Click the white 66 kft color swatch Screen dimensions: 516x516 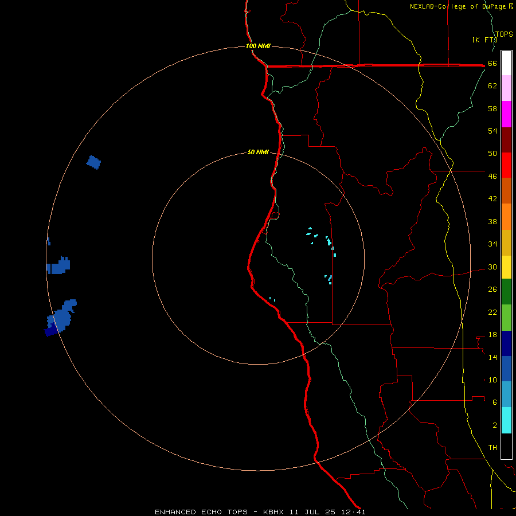pos(506,63)
